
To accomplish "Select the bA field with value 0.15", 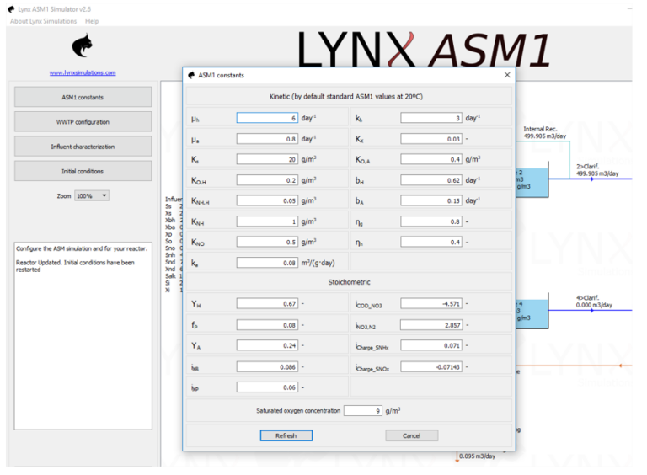I will [431, 200].
